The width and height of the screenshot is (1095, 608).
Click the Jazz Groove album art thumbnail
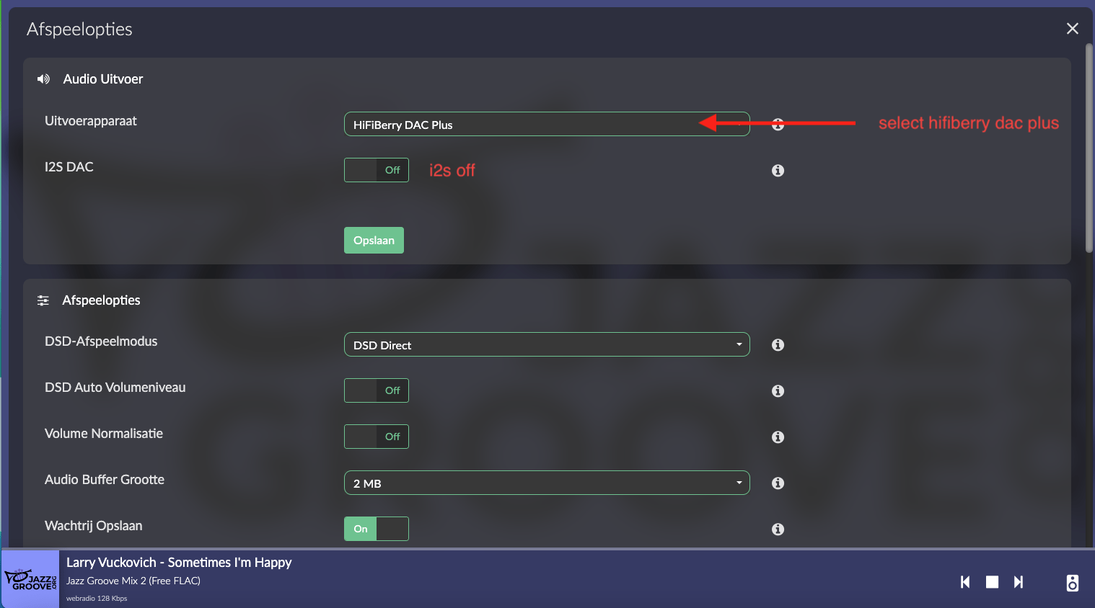(x=30, y=579)
